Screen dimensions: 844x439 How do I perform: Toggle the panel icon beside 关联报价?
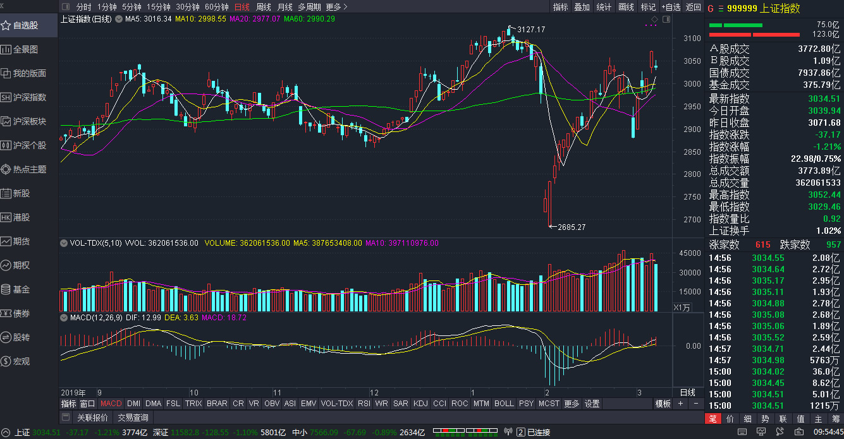(66, 418)
